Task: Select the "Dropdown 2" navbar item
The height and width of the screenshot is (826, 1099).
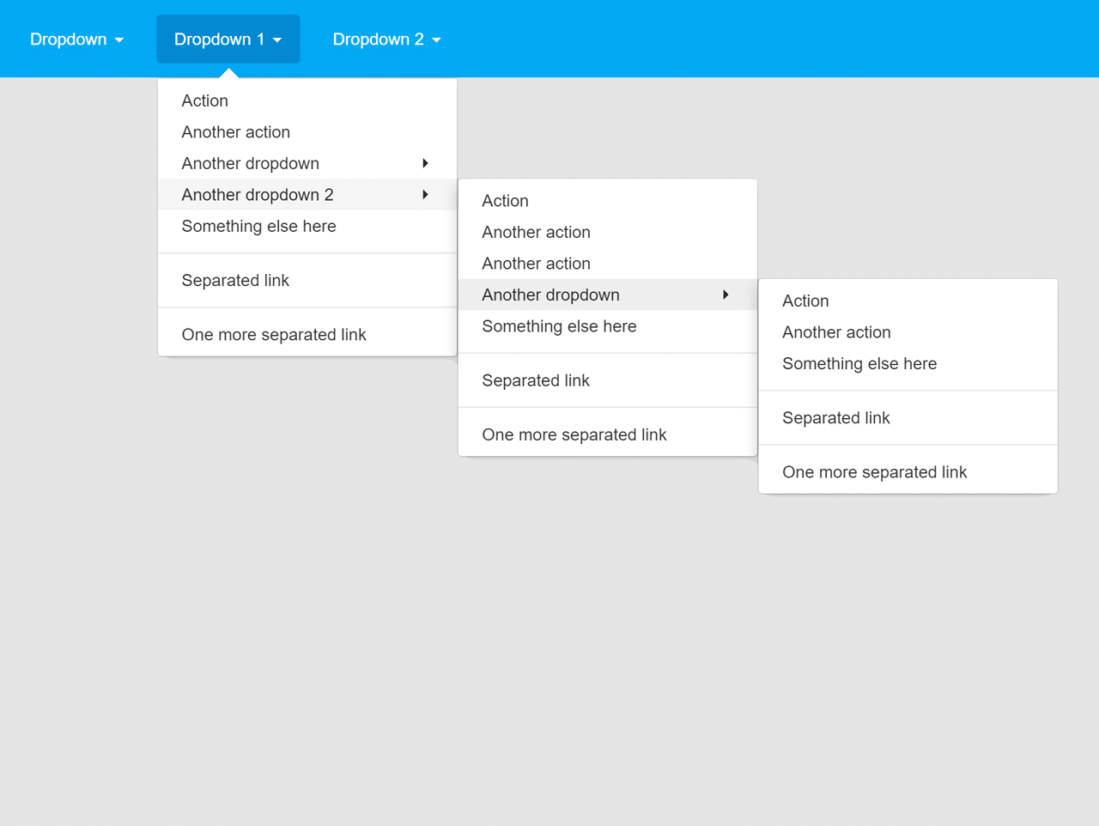Action: tap(379, 39)
